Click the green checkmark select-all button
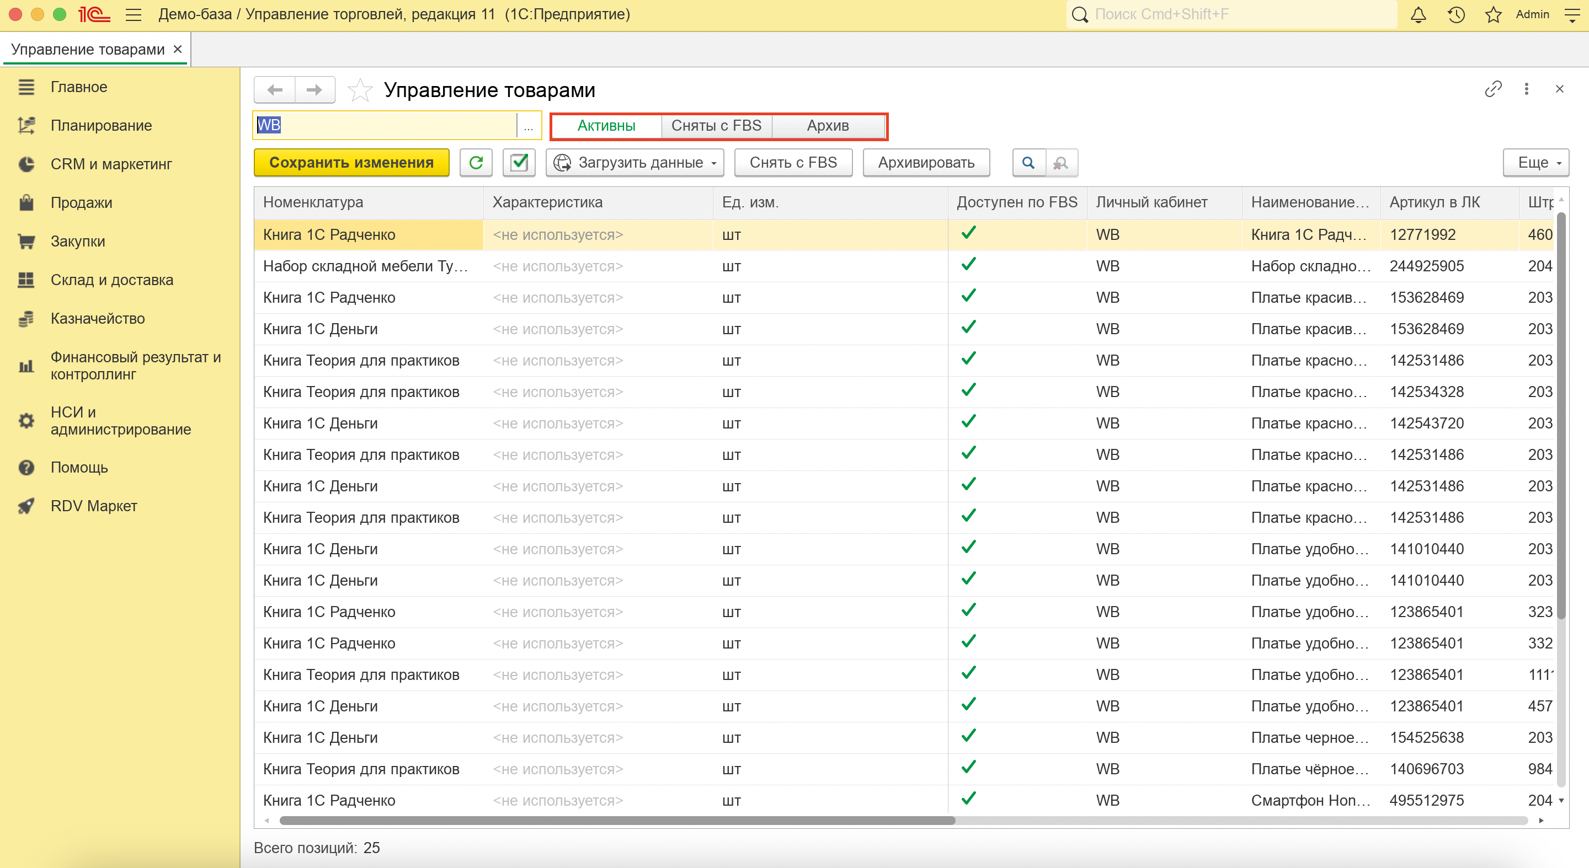The width and height of the screenshot is (1589, 868). coord(519,163)
